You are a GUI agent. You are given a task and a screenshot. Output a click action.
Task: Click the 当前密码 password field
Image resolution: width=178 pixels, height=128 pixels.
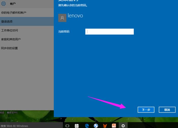click(x=109, y=32)
